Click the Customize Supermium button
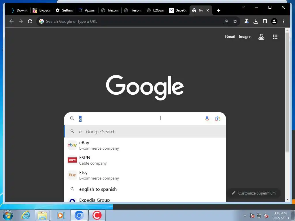This screenshot has width=295, height=221. click(254, 193)
